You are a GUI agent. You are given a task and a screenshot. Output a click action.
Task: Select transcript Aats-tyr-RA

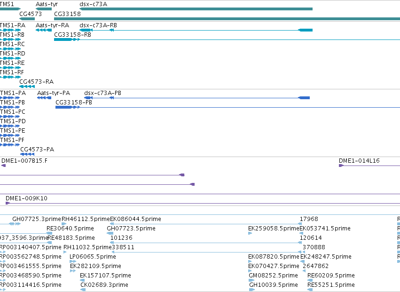click(x=52, y=25)
